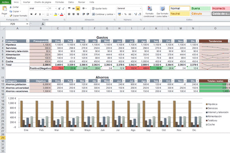The height and width of the screenshot is (153, 230).
Task: Apply the Normal cell style
Action: click(x=180, y=8)
